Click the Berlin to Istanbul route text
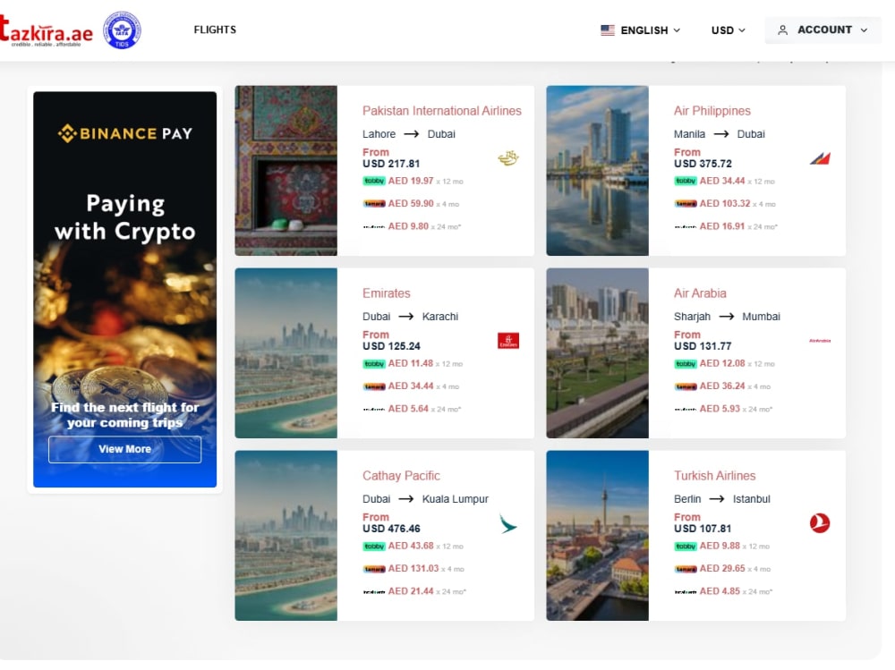Screen dimensions: 895x670 point(721,499)
